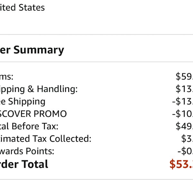
Task: Click the bold Order Total label
Action: [24, 164]
